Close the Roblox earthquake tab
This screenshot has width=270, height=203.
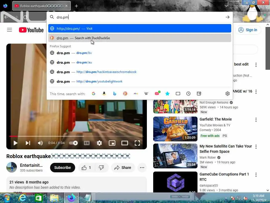(x=66, y=6)
